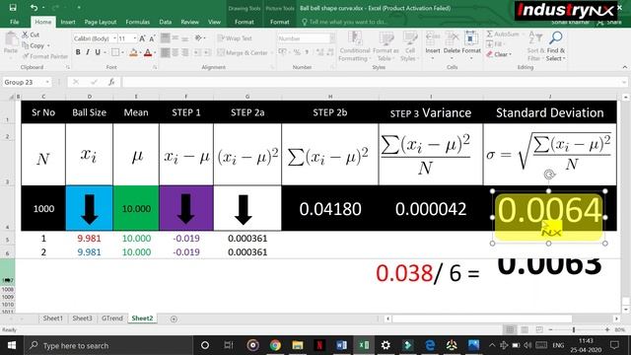Click the Delete cells icon
Viewport: 631px width, 355px height.
[x=452, y=39]
